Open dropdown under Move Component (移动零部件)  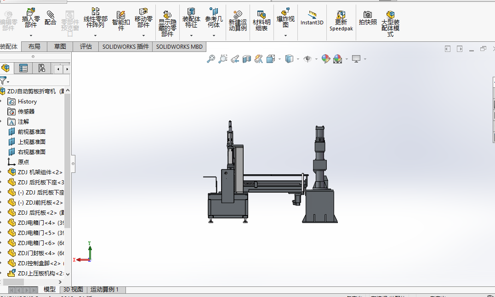click(144, 35)
